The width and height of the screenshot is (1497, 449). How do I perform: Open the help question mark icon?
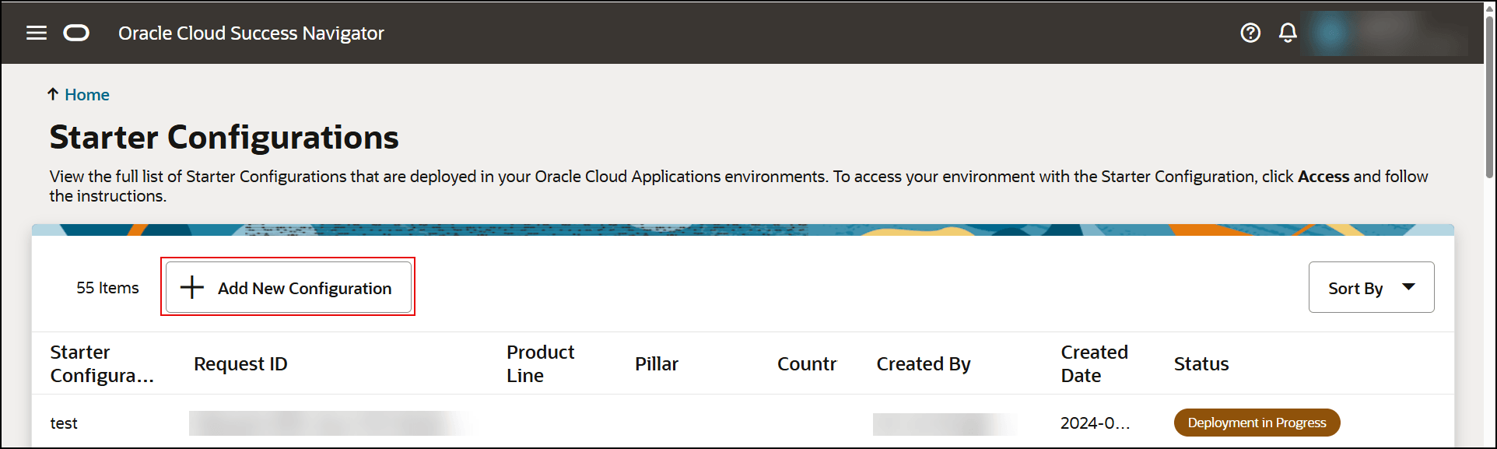[1250, 33]
